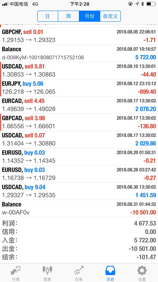Select the Month (月份) period tab
The image size is (158, 282).
[90, 16]
